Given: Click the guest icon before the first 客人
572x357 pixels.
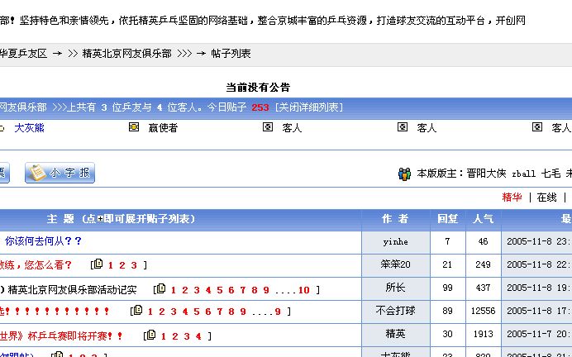Looking at the screenshot, I should [x=267, y=127].
